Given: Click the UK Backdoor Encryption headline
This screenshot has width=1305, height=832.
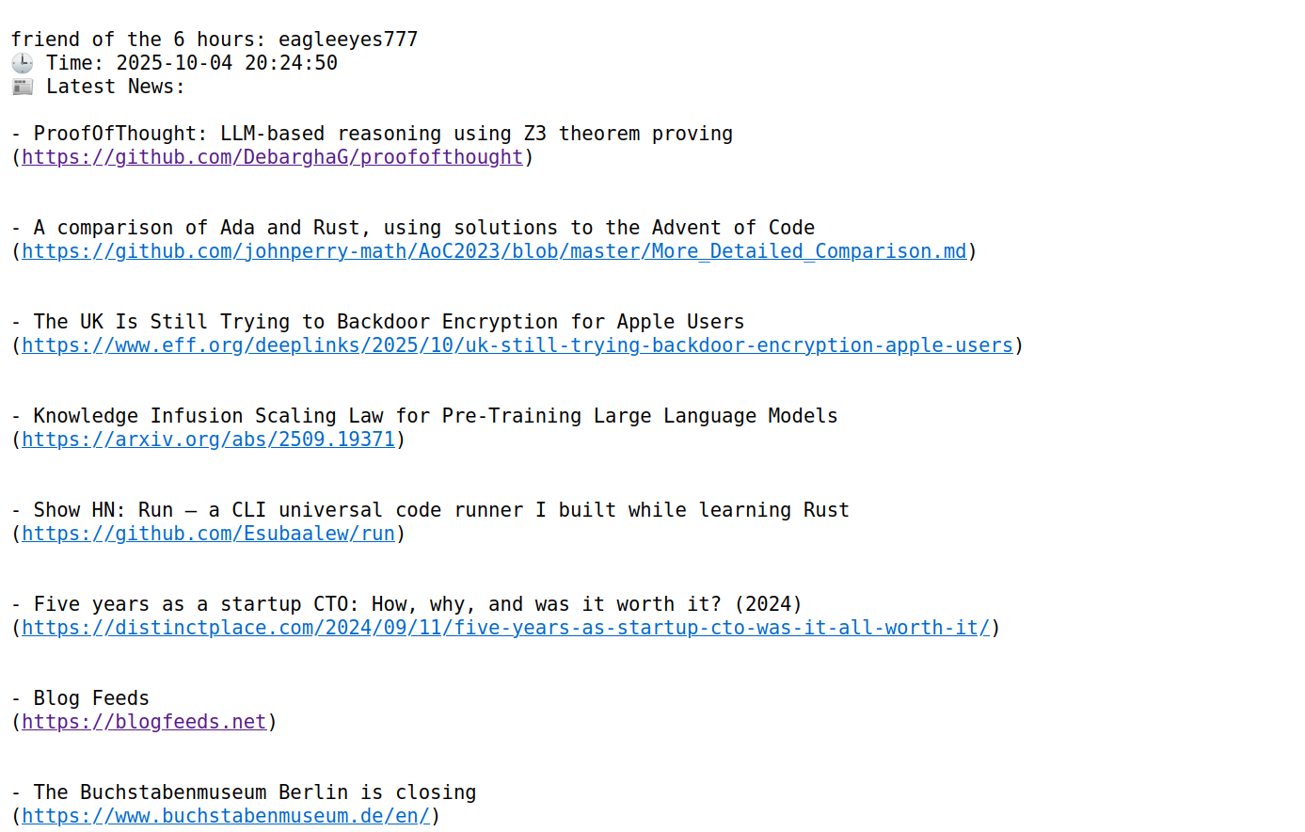Looking at the screenshot, I should tap(389, 322).
